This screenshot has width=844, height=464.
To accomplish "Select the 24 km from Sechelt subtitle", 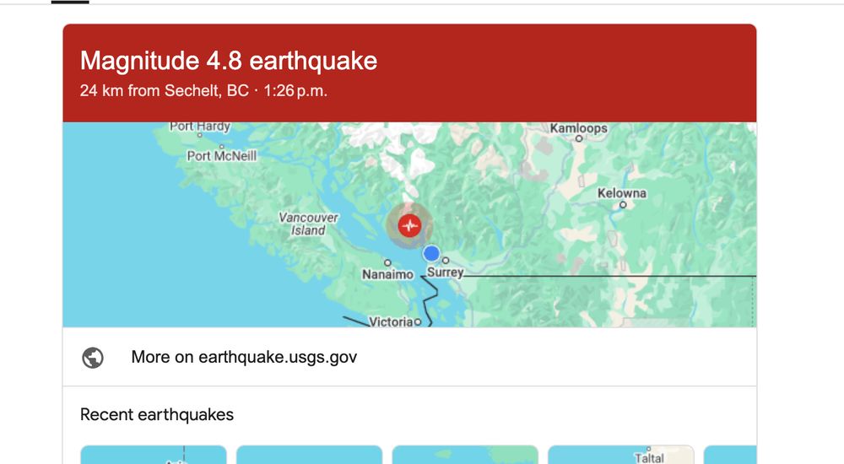I will [x=203, y=90].
